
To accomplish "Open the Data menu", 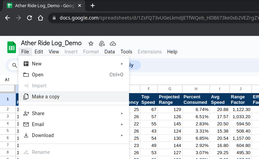I will (110, 52).
